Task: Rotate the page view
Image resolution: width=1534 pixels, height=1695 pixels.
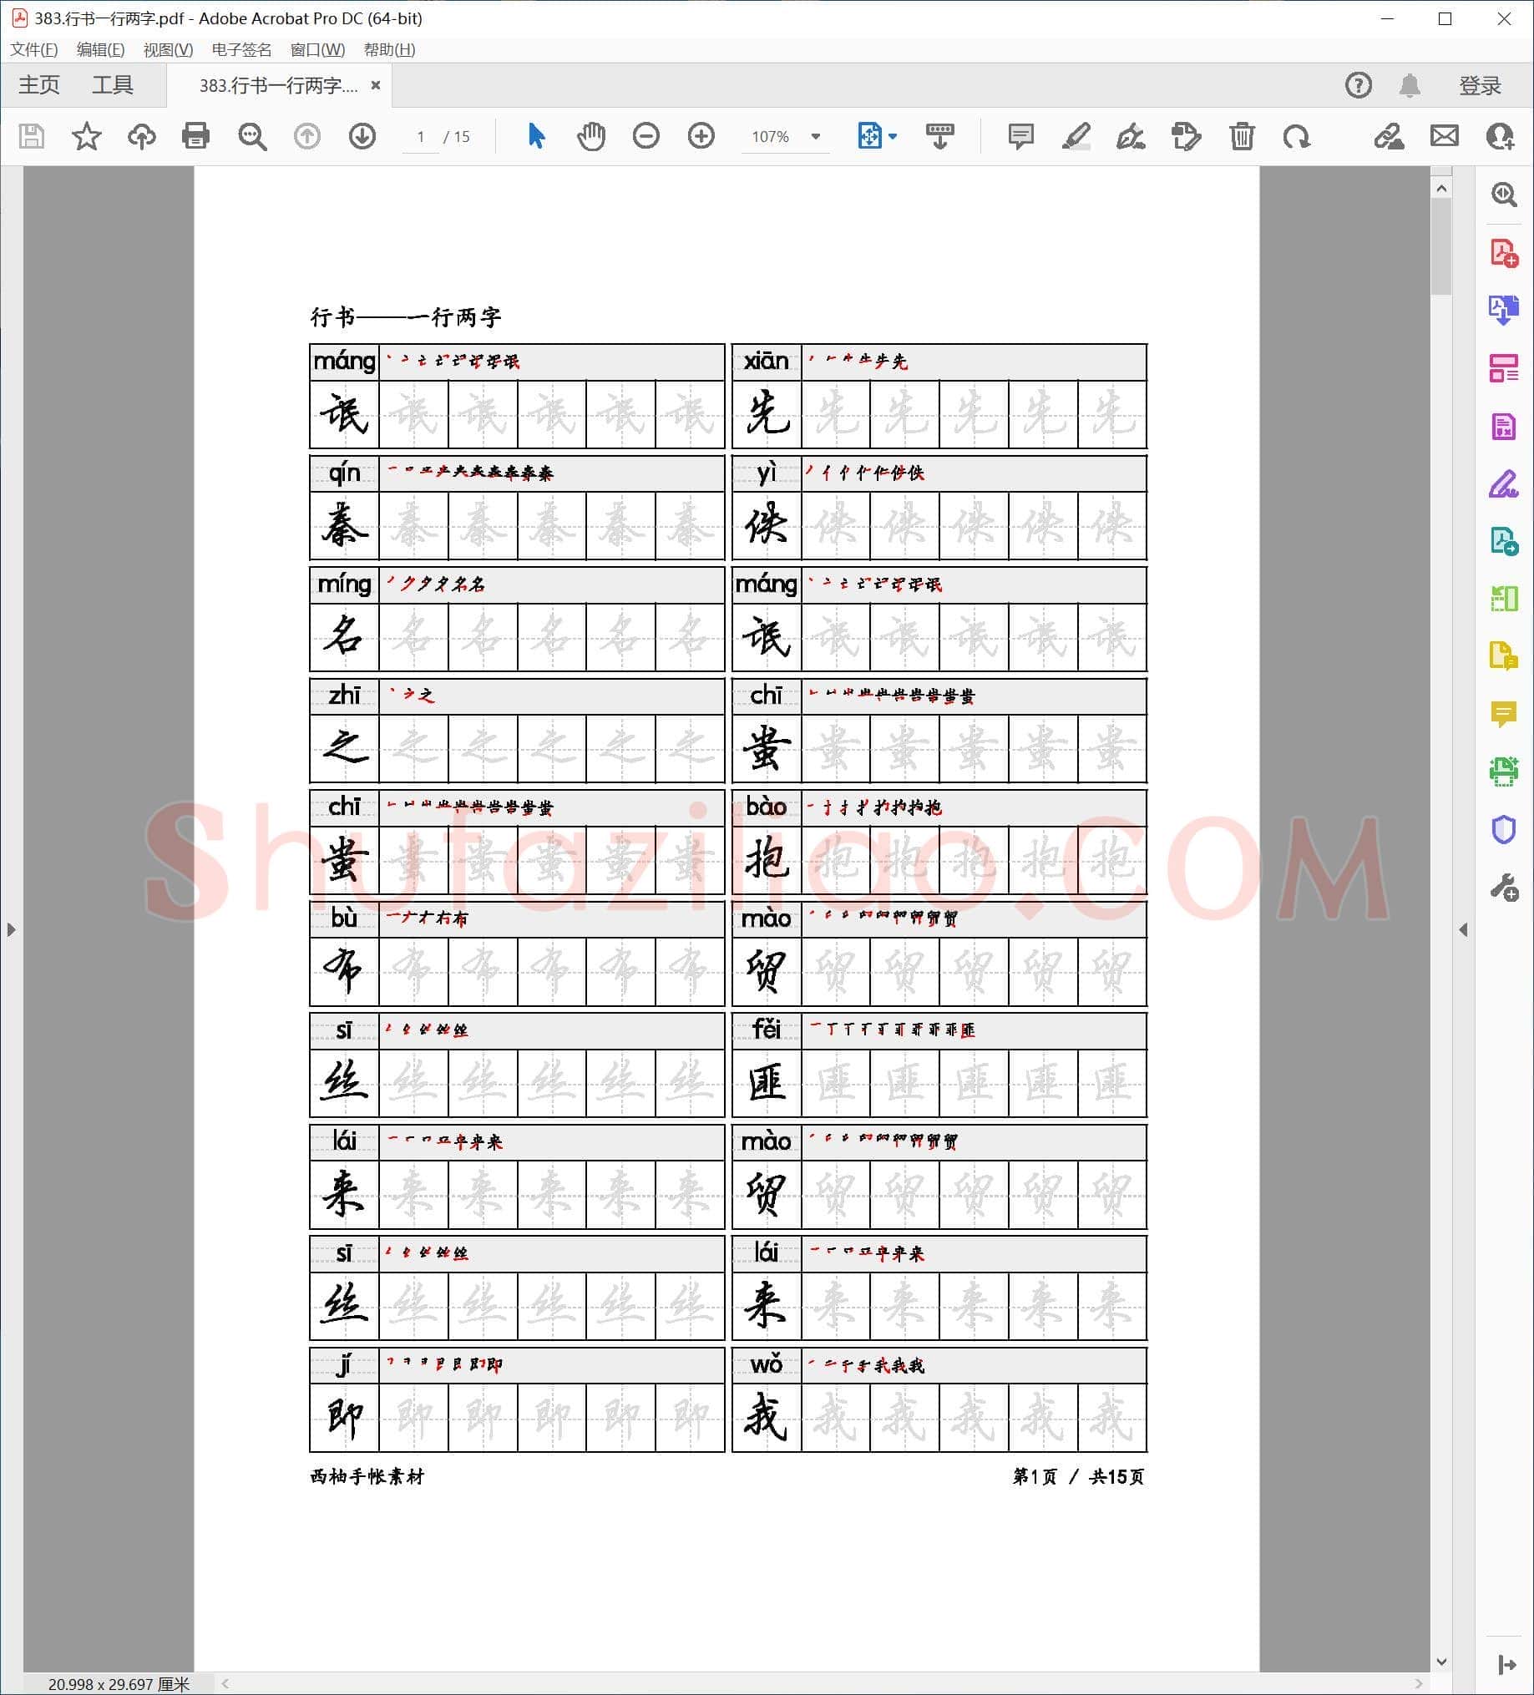Action: [1297, 136]
